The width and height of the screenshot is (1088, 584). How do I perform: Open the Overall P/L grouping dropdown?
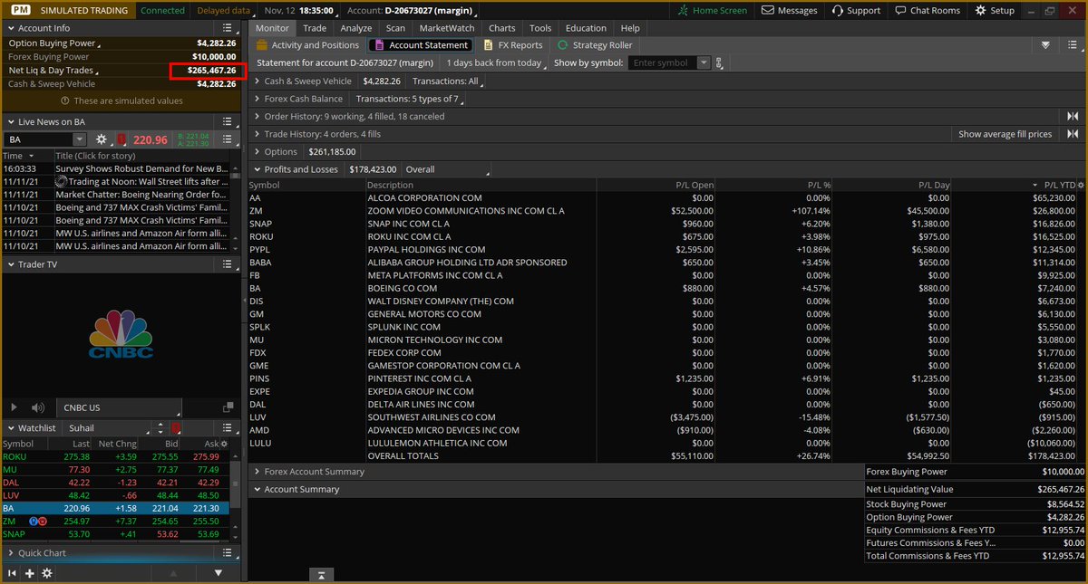pyautogui.click(x=446, y=169)
